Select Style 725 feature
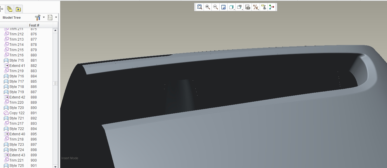This screenshot has width=387, height=168. pos(17,166)
